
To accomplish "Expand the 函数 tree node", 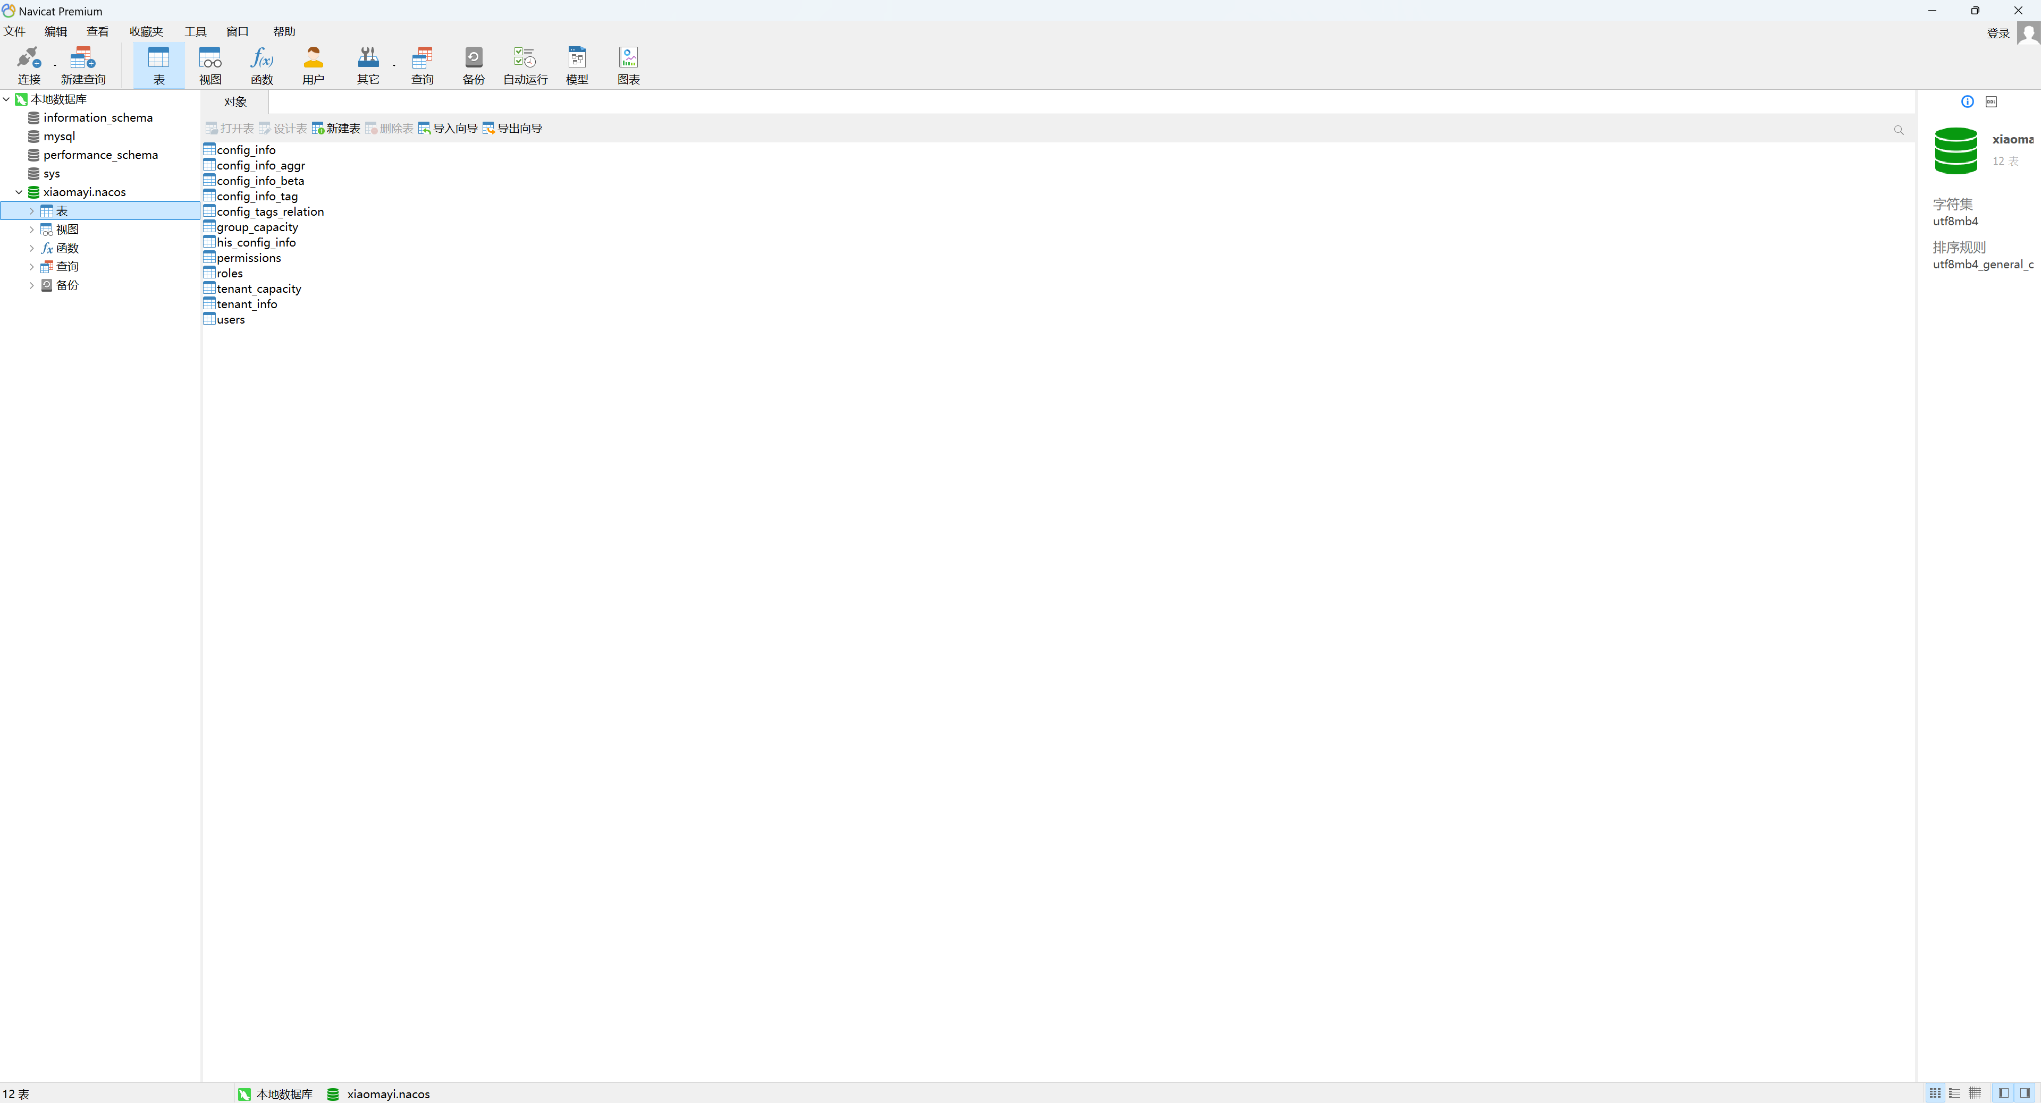I will [x=32, y=248].
